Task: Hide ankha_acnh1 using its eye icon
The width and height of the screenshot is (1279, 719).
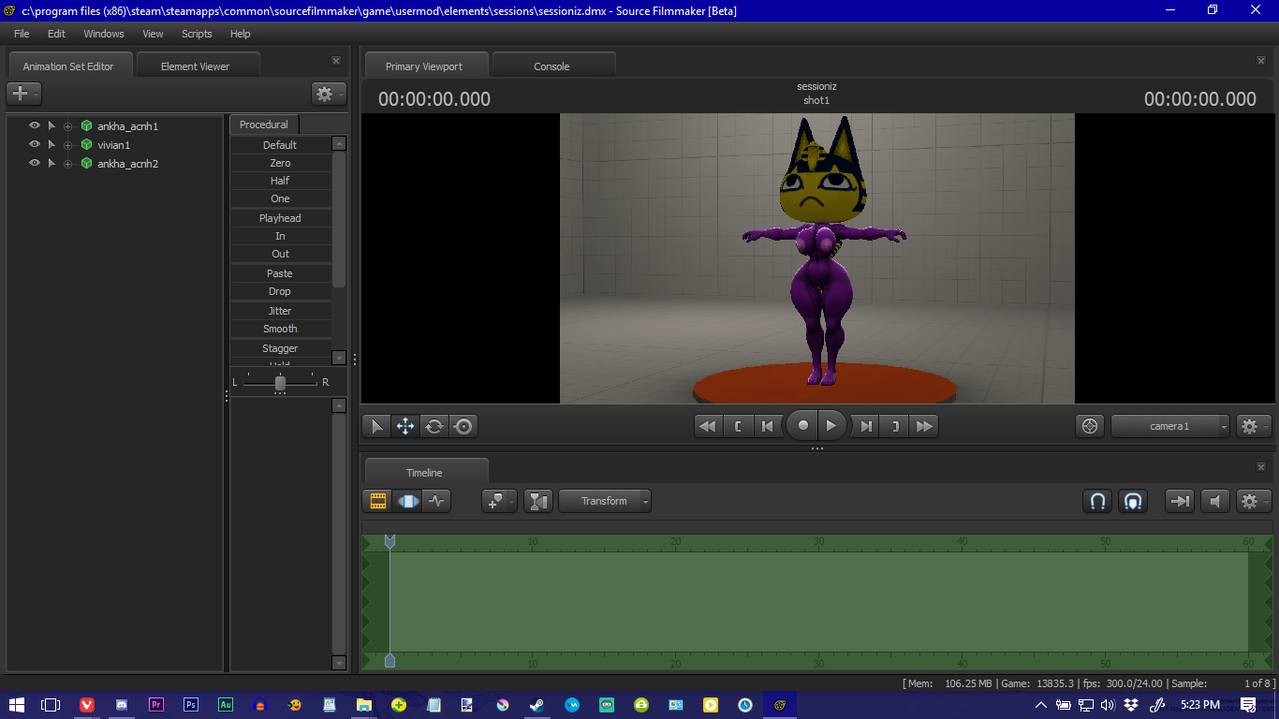Action: click(35, 125)
